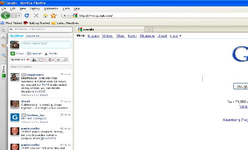Open the Bookmarks menu
This screenshot has height=150, width=248.
[51, 8]
